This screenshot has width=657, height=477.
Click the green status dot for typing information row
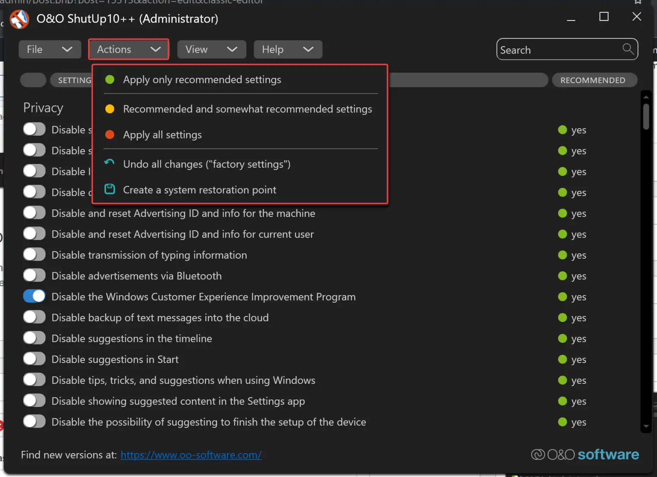point(562,255)
